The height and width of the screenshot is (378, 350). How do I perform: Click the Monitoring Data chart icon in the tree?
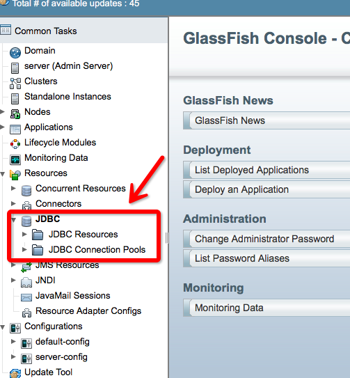coord(15,159)
